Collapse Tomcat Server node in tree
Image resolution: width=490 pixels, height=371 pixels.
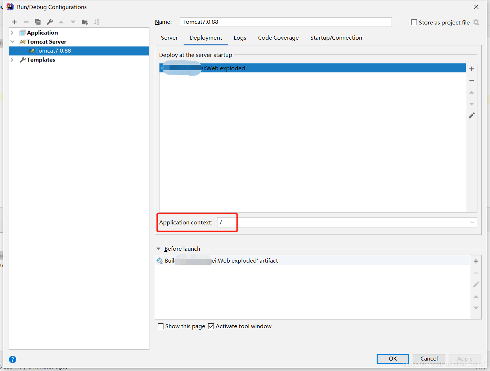(12, 42)
